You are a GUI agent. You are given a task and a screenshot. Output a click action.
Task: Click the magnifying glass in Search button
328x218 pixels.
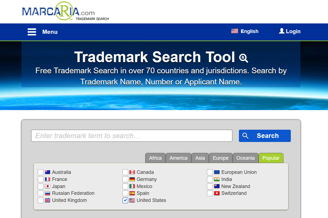[x=245, y=136]
